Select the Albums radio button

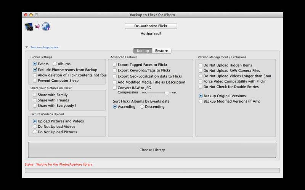(55, 64)
